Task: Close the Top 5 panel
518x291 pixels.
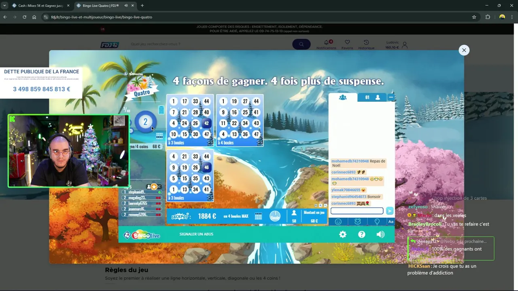Action: tap(159, 187)
